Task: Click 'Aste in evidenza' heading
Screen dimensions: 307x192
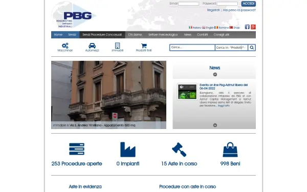Action: [x=85, y=187]
